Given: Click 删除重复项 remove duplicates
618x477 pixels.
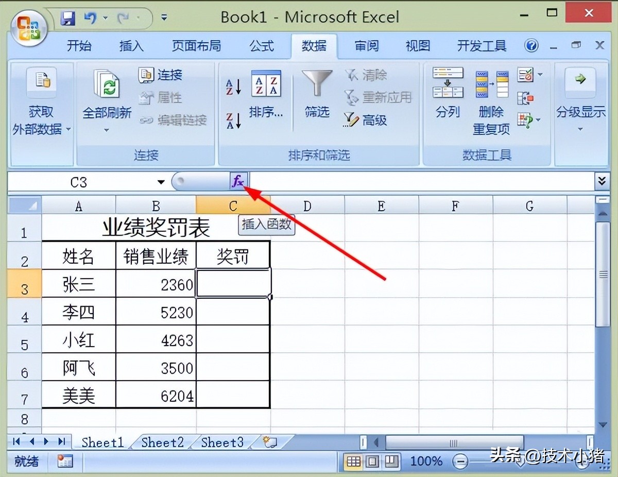Looking at the screenshot, I should click(491, 103).
